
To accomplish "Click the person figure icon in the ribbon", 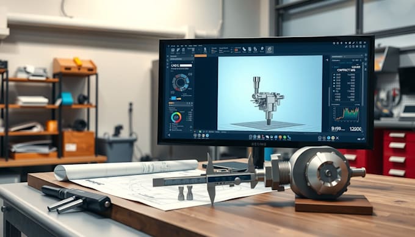I will (x=205, y=49).
